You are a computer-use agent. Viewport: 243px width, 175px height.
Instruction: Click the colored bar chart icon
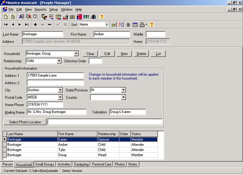[93, 17]
